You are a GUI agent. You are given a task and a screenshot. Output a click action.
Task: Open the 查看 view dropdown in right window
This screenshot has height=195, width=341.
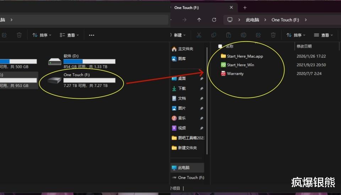323,35
